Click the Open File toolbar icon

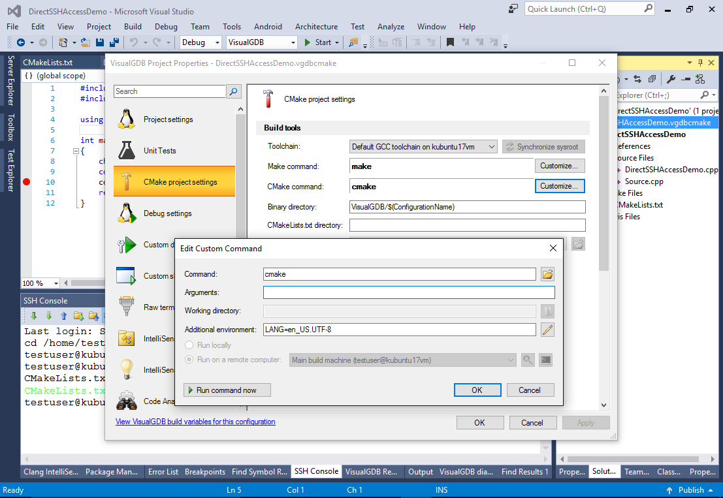tap(86, 42)
